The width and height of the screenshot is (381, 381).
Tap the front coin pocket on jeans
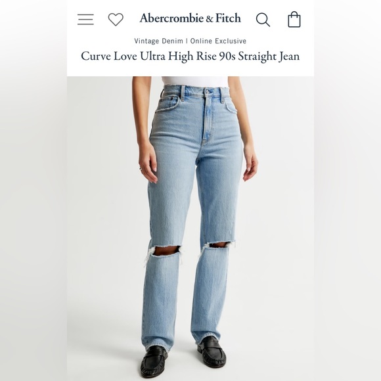tap(170, 100)
